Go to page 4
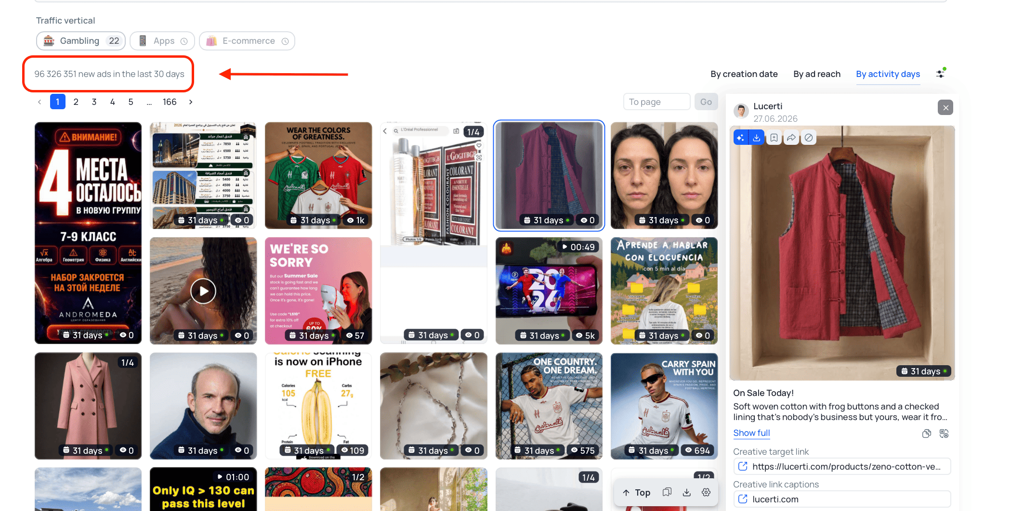Image resolution: width=1024 pixels, height=511 pixels. [x=113, y=102]
